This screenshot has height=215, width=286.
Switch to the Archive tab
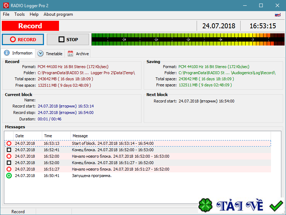tap(78, 53)
